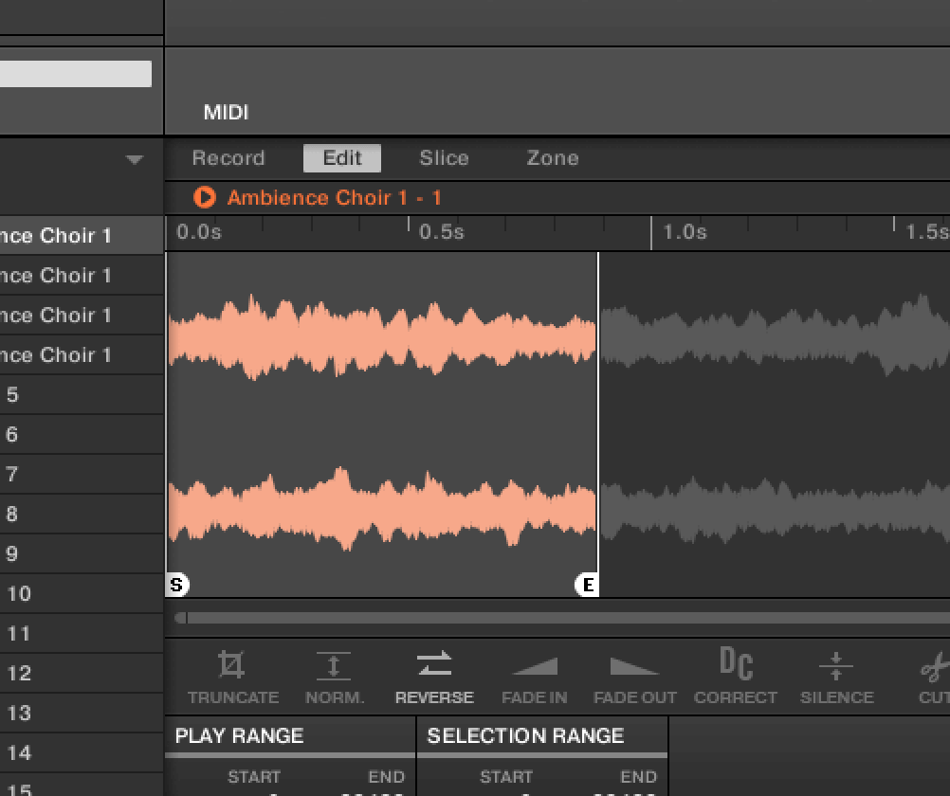
Task: Open the Slice tab
Action: pos(444,158)
